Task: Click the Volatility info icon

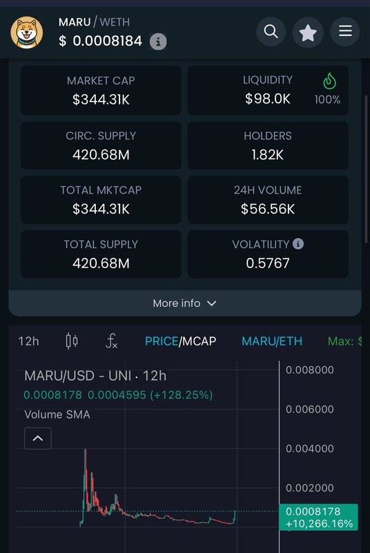Action: point(298,244)
